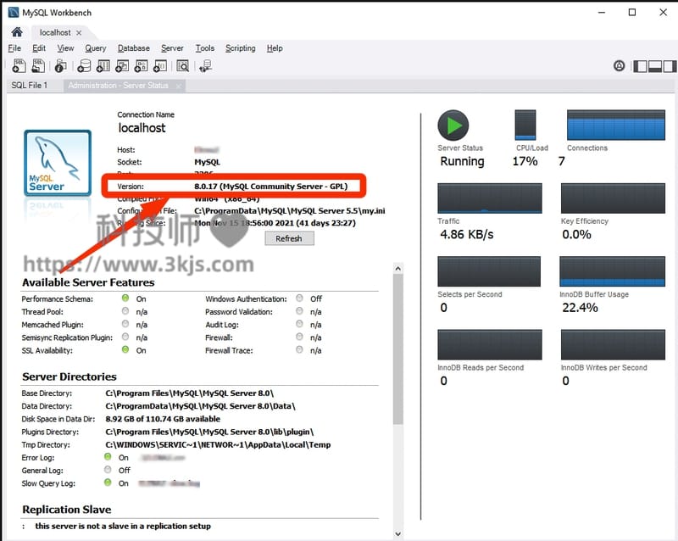The width and height of the screenshot is (678, 541).
Task: Click the General Log status indicator
Action: pyautogui.click(x=108, y=470)
